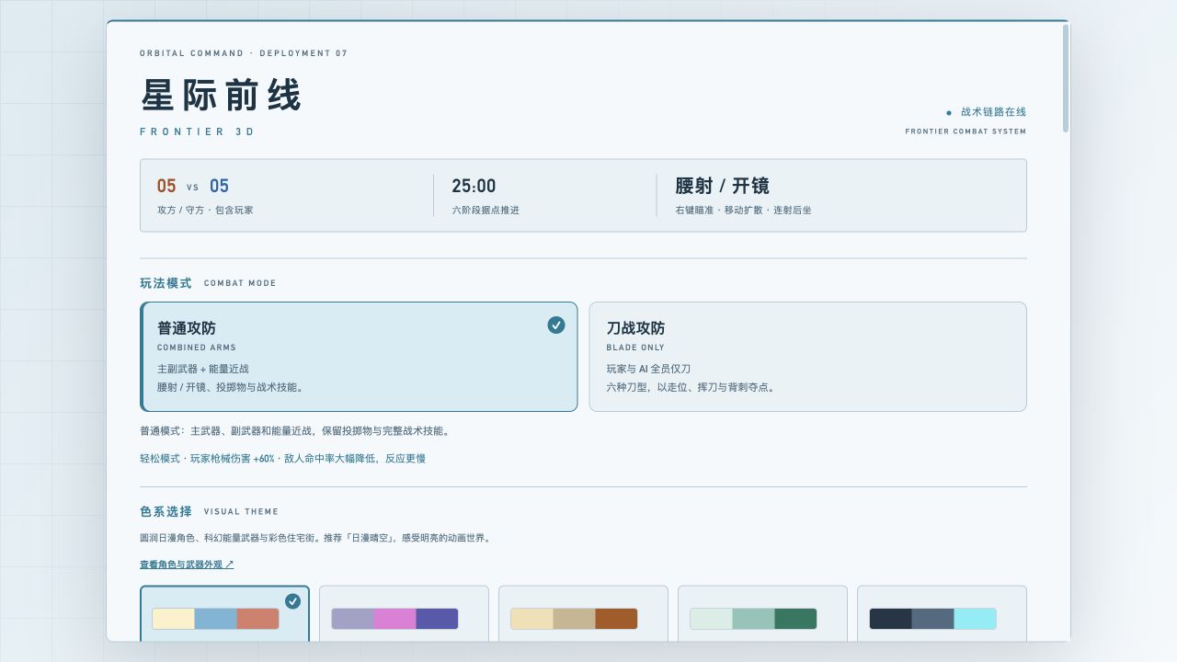Image resolution: width=1177 pixels, height=662 pixels.
Task: Click the ORBITAL COMMAND · DEPLOYMENT 07 header
Action: tap(244, 53)
